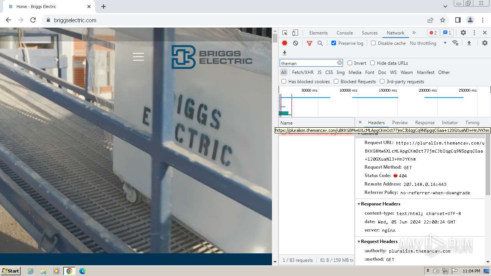
Task: Enable Disable cache checkbox
Action: [373, 43]
